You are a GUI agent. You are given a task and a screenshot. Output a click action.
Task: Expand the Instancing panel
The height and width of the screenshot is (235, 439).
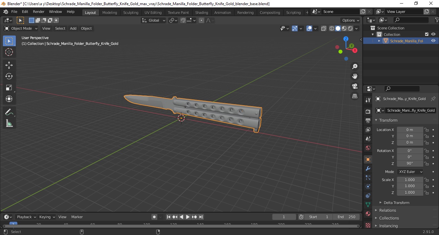click(388, 226)
